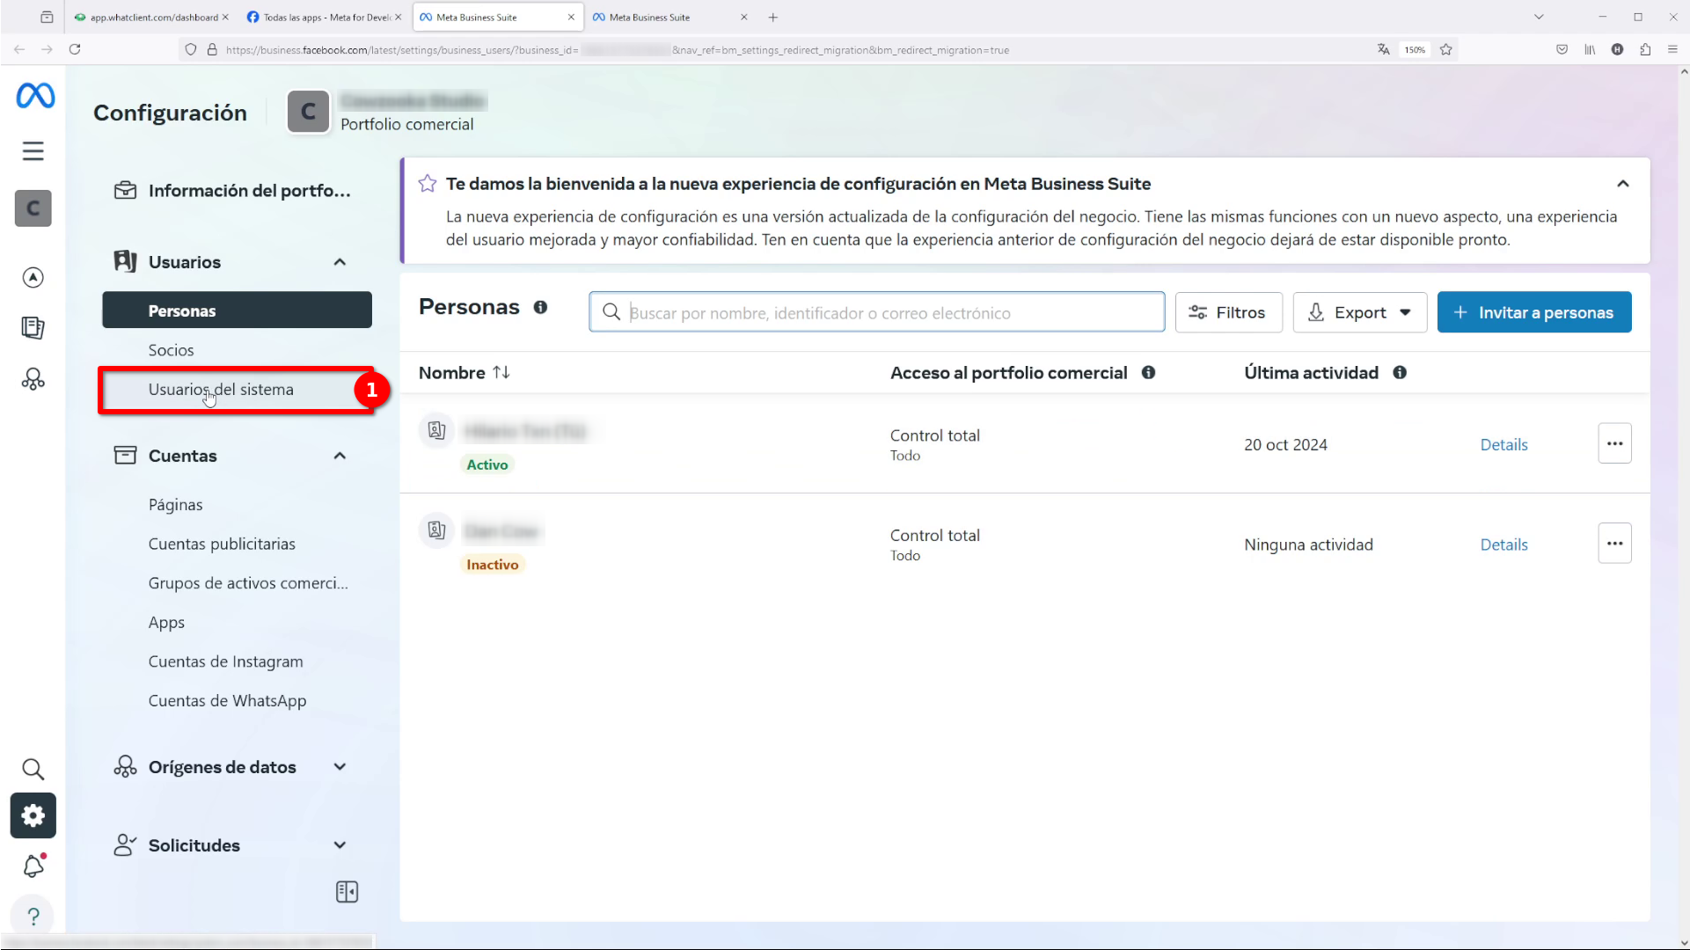The height and width of the screenshot is (950, 1690).
Task: Switch to the last Meta Business Suite tab
Action: [670, 17]
